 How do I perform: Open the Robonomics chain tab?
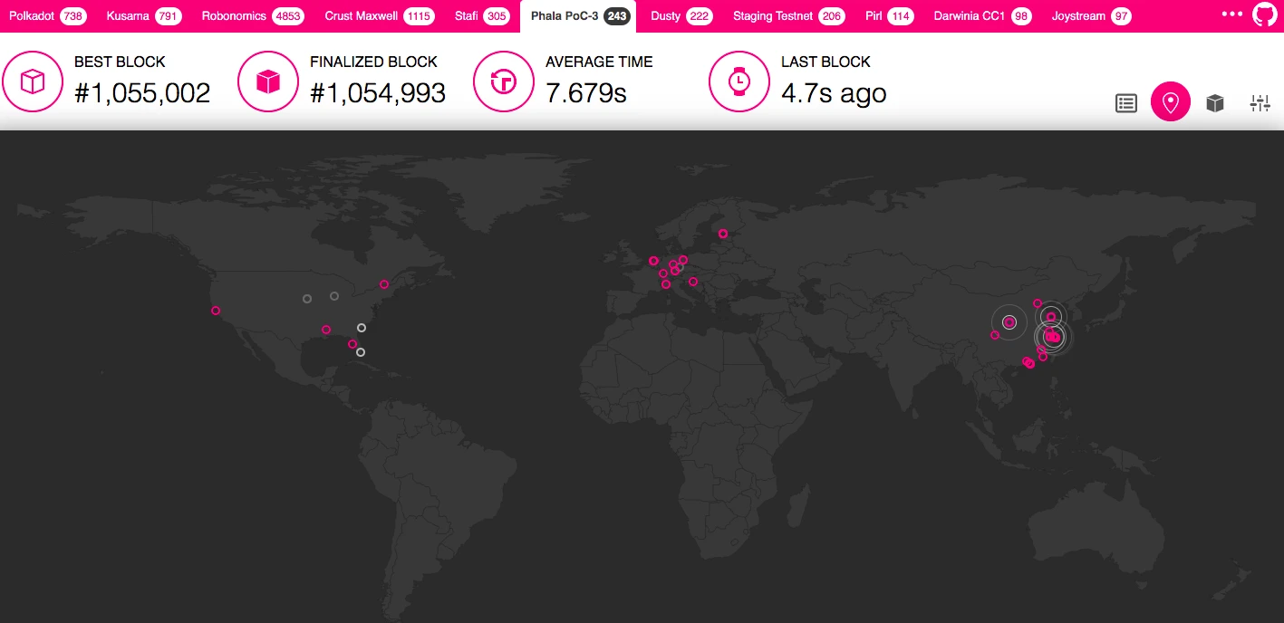[x=253, y=16]
